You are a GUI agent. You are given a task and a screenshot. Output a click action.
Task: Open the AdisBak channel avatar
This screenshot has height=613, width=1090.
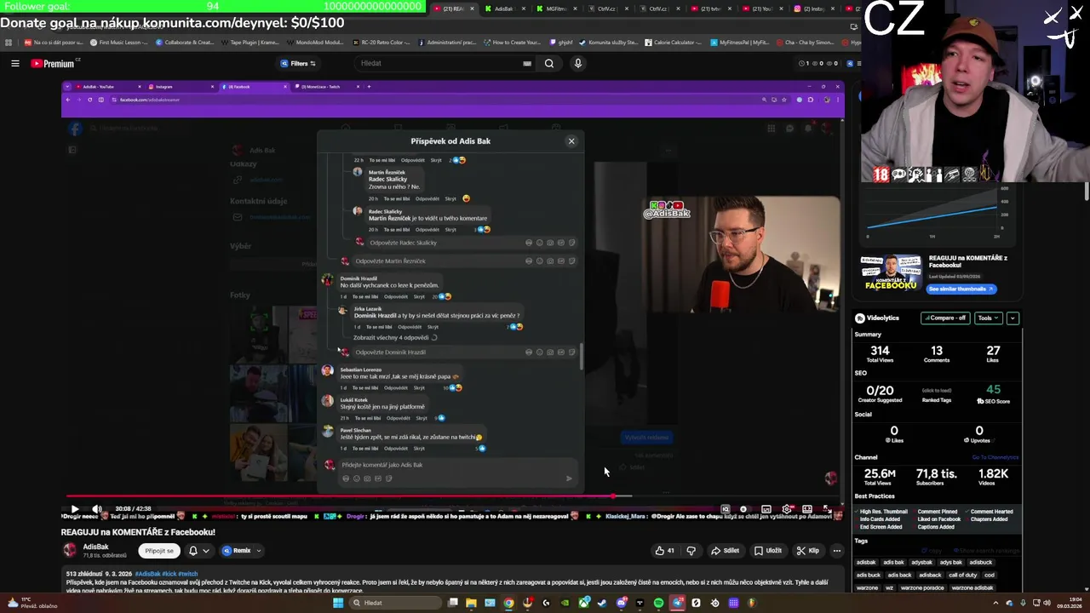click(70, 550)
